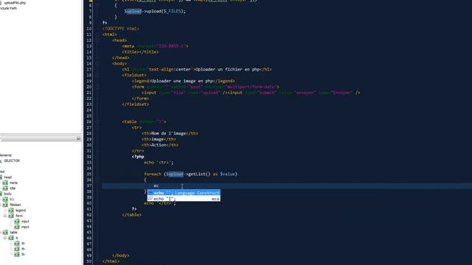The width and height of the screenshot is (472, 265).
Task: Click the <th>image</th> line
Action: (159, 139)
